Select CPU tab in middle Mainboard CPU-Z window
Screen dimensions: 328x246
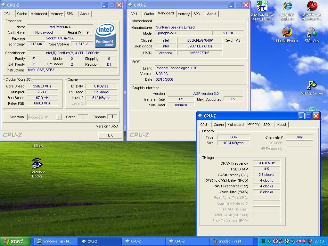134,14
